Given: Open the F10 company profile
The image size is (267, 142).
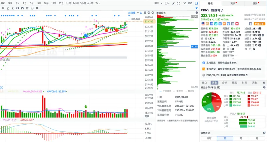Looking at the screenshot, I should (x=190, y=3).
